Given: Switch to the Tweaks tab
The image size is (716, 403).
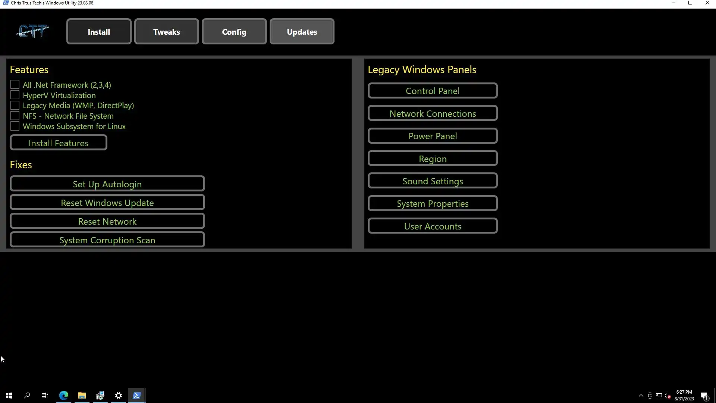Looking at the screenshot, I should (x=166, y=32).
